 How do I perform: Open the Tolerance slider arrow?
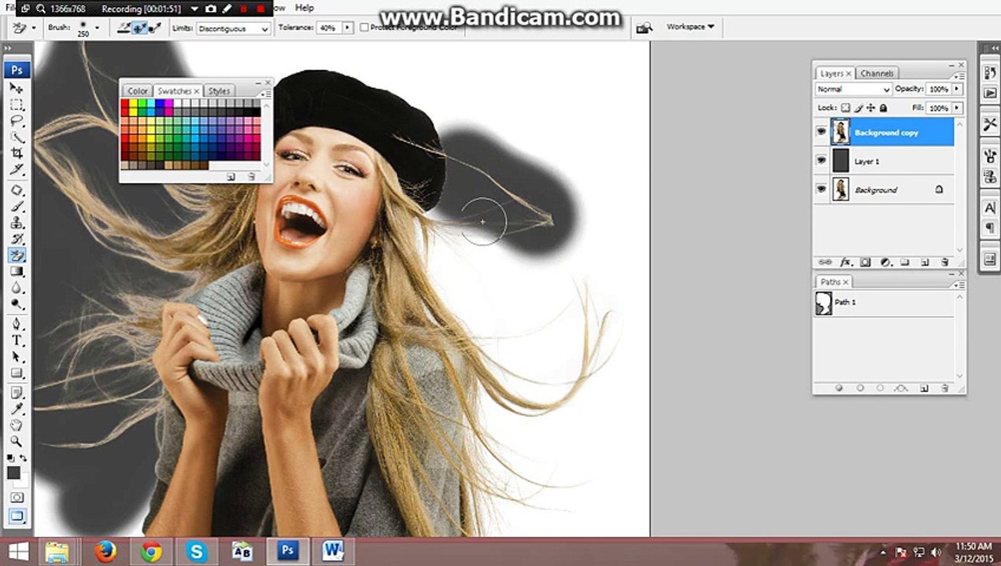pyautogui.click(x=347, y=28)
